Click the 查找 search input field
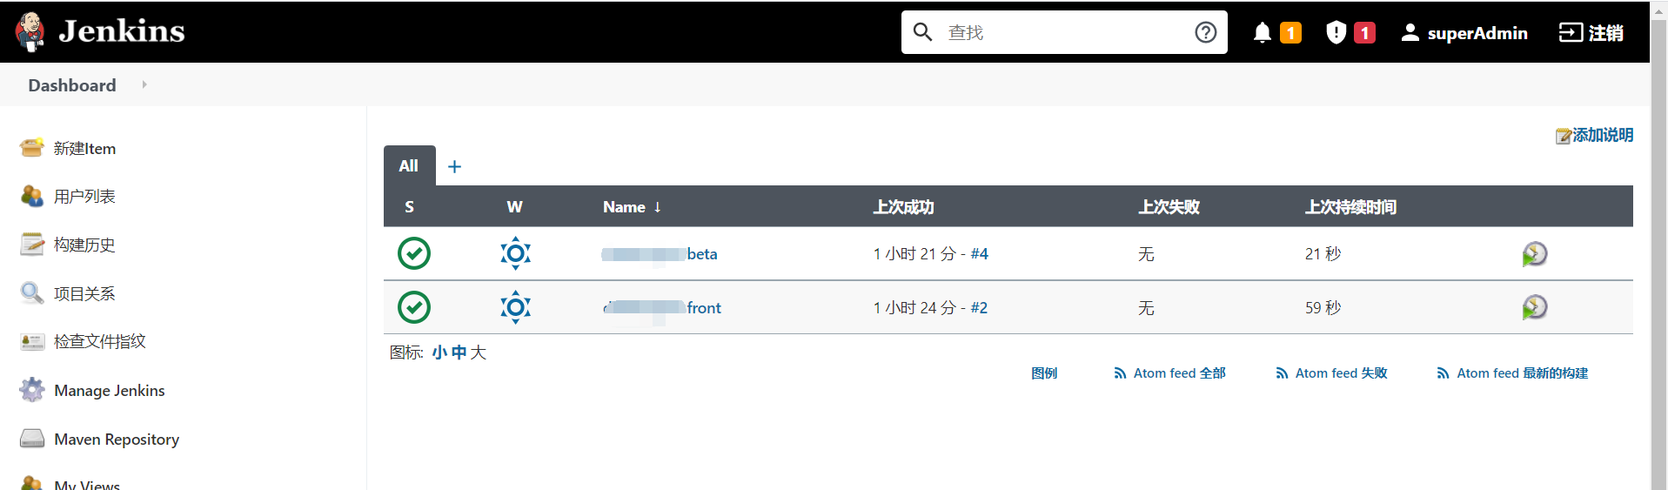The image size is (1668, 490). [x=1066, y=33]
